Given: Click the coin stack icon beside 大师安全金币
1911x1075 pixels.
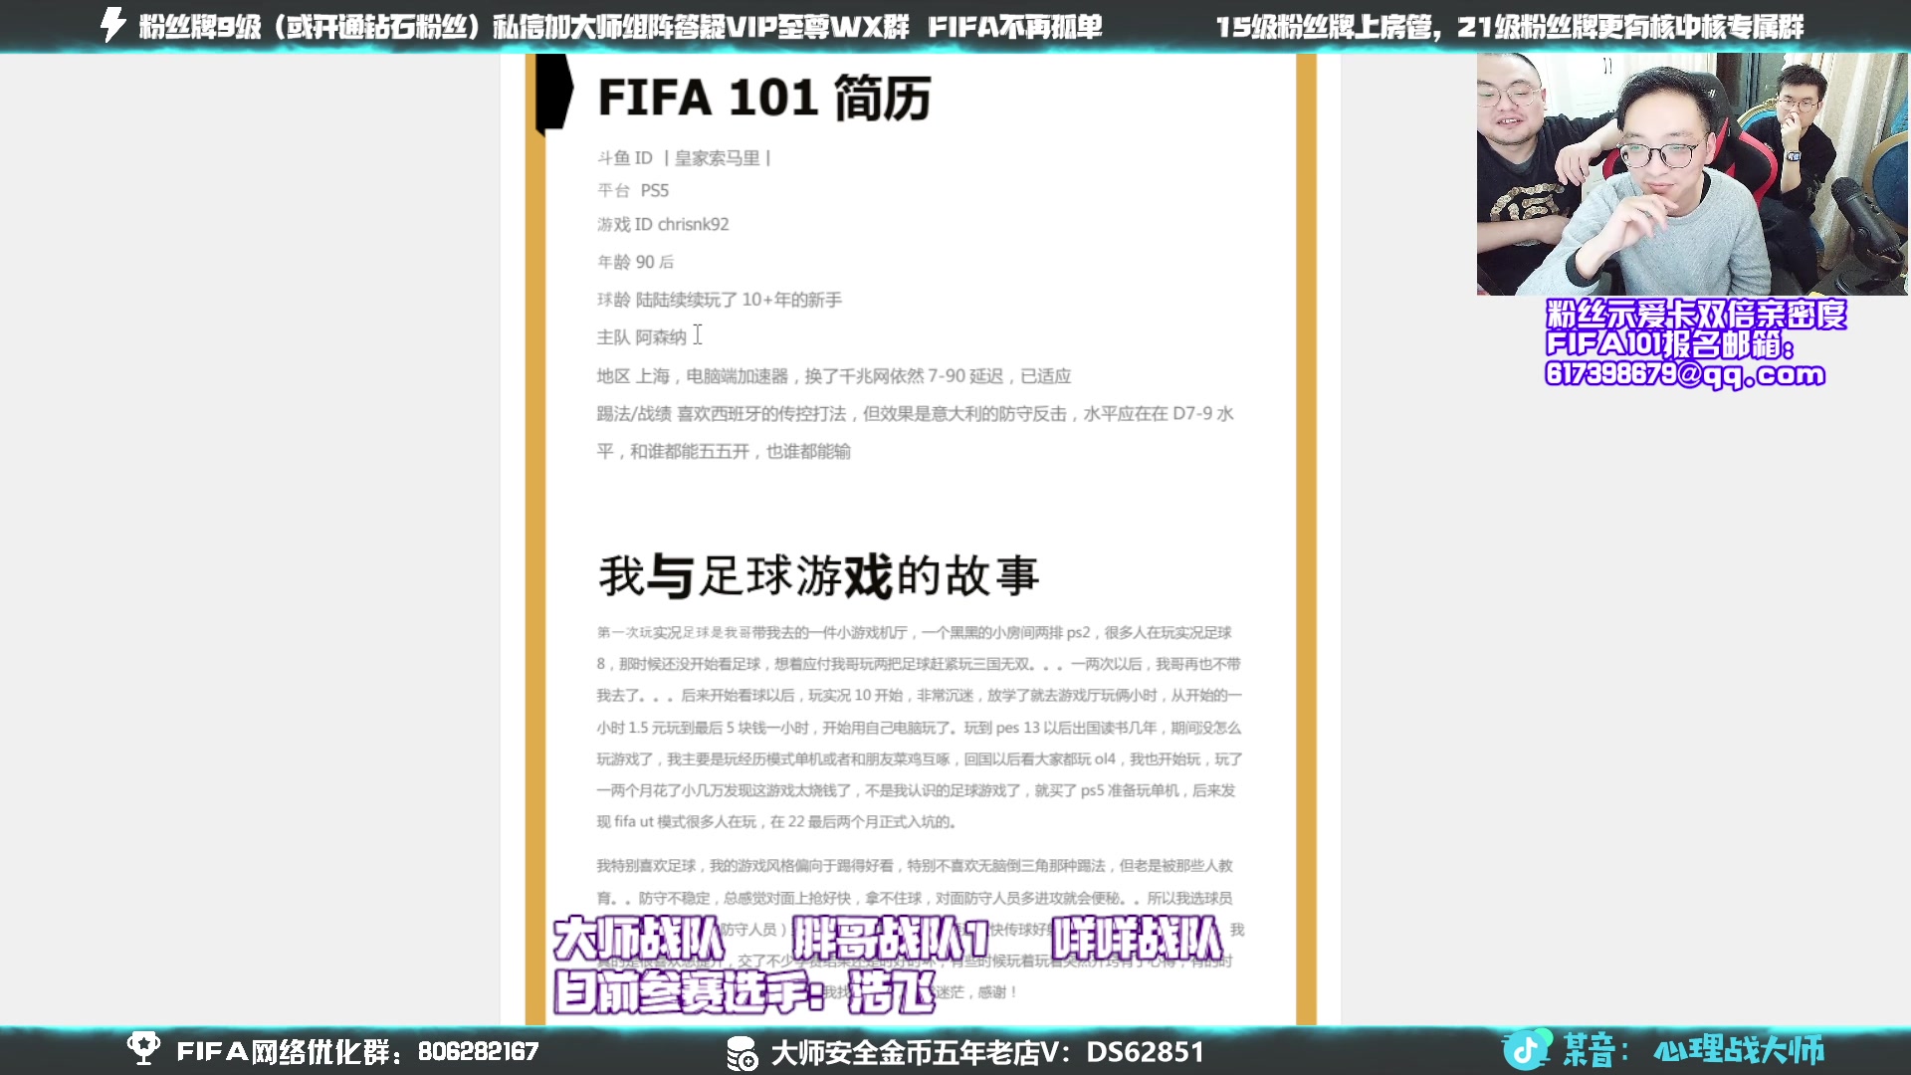Looking at the screenshot, I should point(742,1052).
